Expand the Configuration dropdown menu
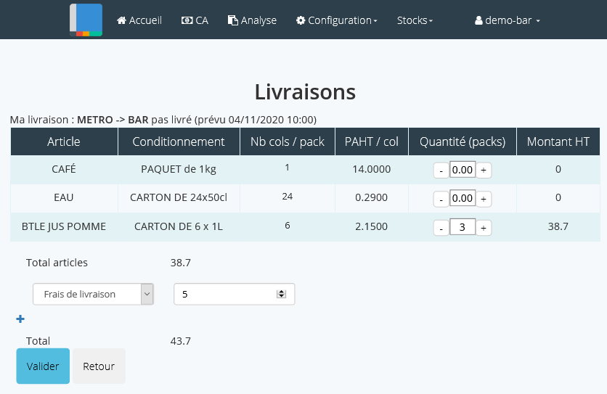The width and height of the screenshot is (607, 394). coord(336,20)
